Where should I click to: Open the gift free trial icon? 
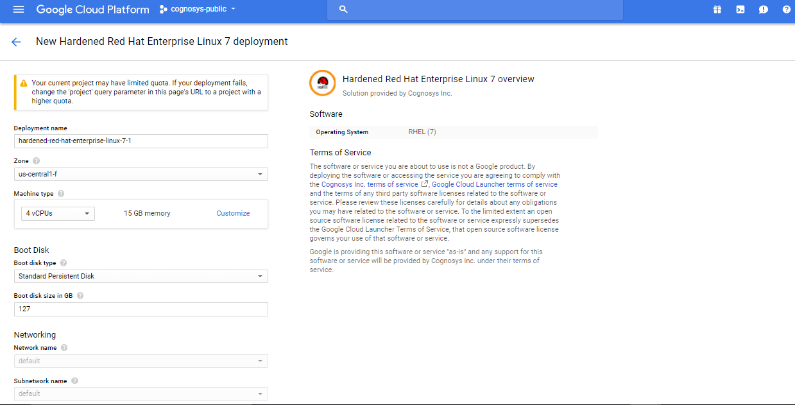click(717, 10)
